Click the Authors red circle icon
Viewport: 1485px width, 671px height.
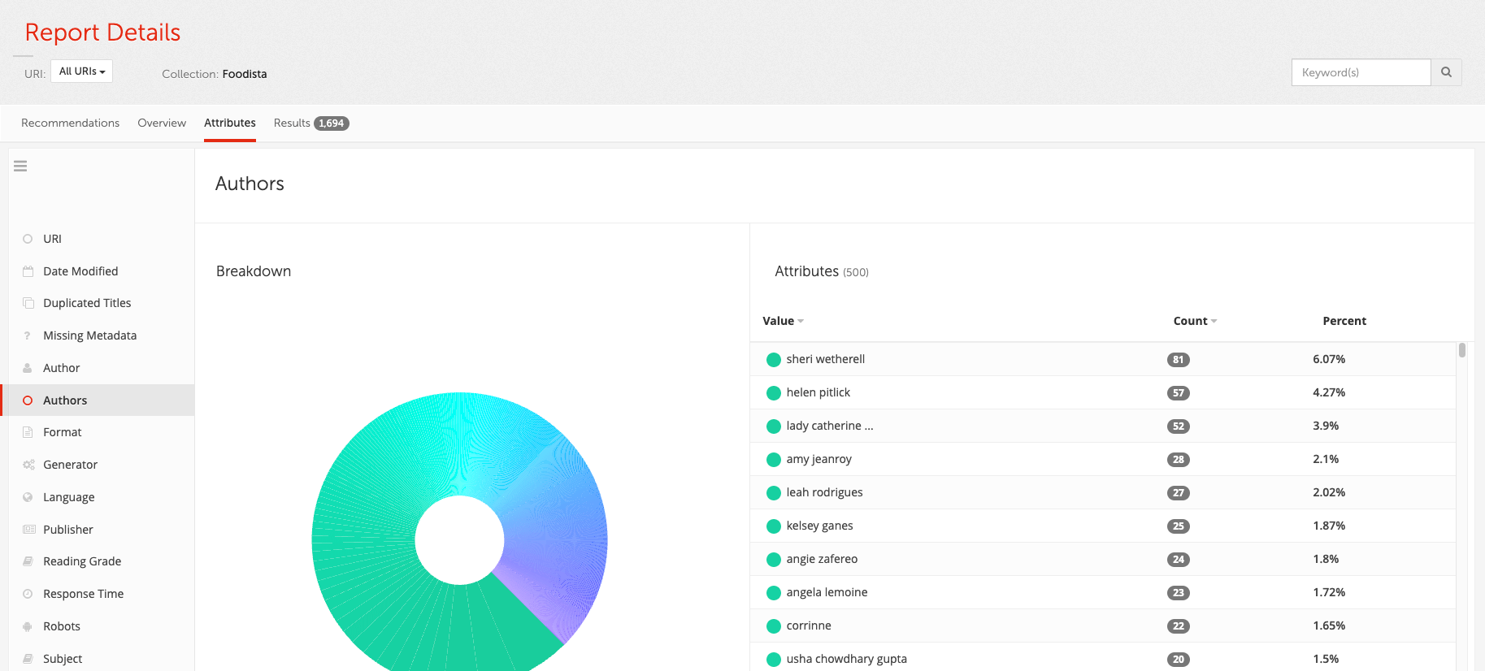(28, 400)
